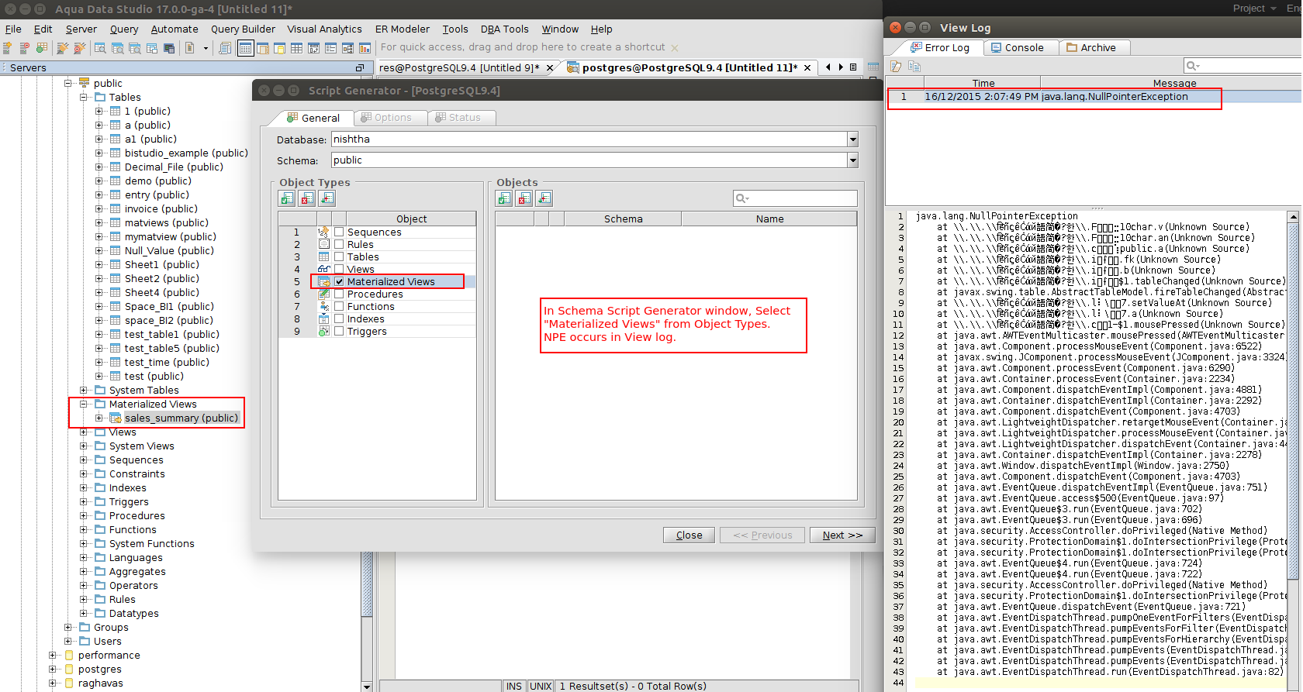Viewport: 1303px width, 692px height.
Task: Expand the performance database node
Action: pyautogui.click(x=53, y=656)
